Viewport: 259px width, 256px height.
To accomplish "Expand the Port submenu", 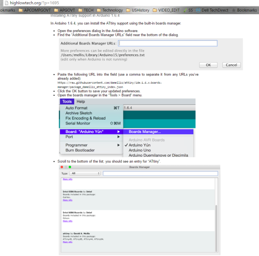I will pyautogui.click(x=92, y=137).
